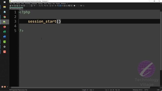The height and width of the screenshot is (91, 162).
Task: Open the Windows Start menu
Action: point(5,2)
